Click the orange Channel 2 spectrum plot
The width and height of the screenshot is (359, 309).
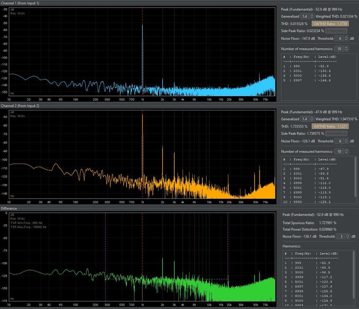click(x=142, y=154)
